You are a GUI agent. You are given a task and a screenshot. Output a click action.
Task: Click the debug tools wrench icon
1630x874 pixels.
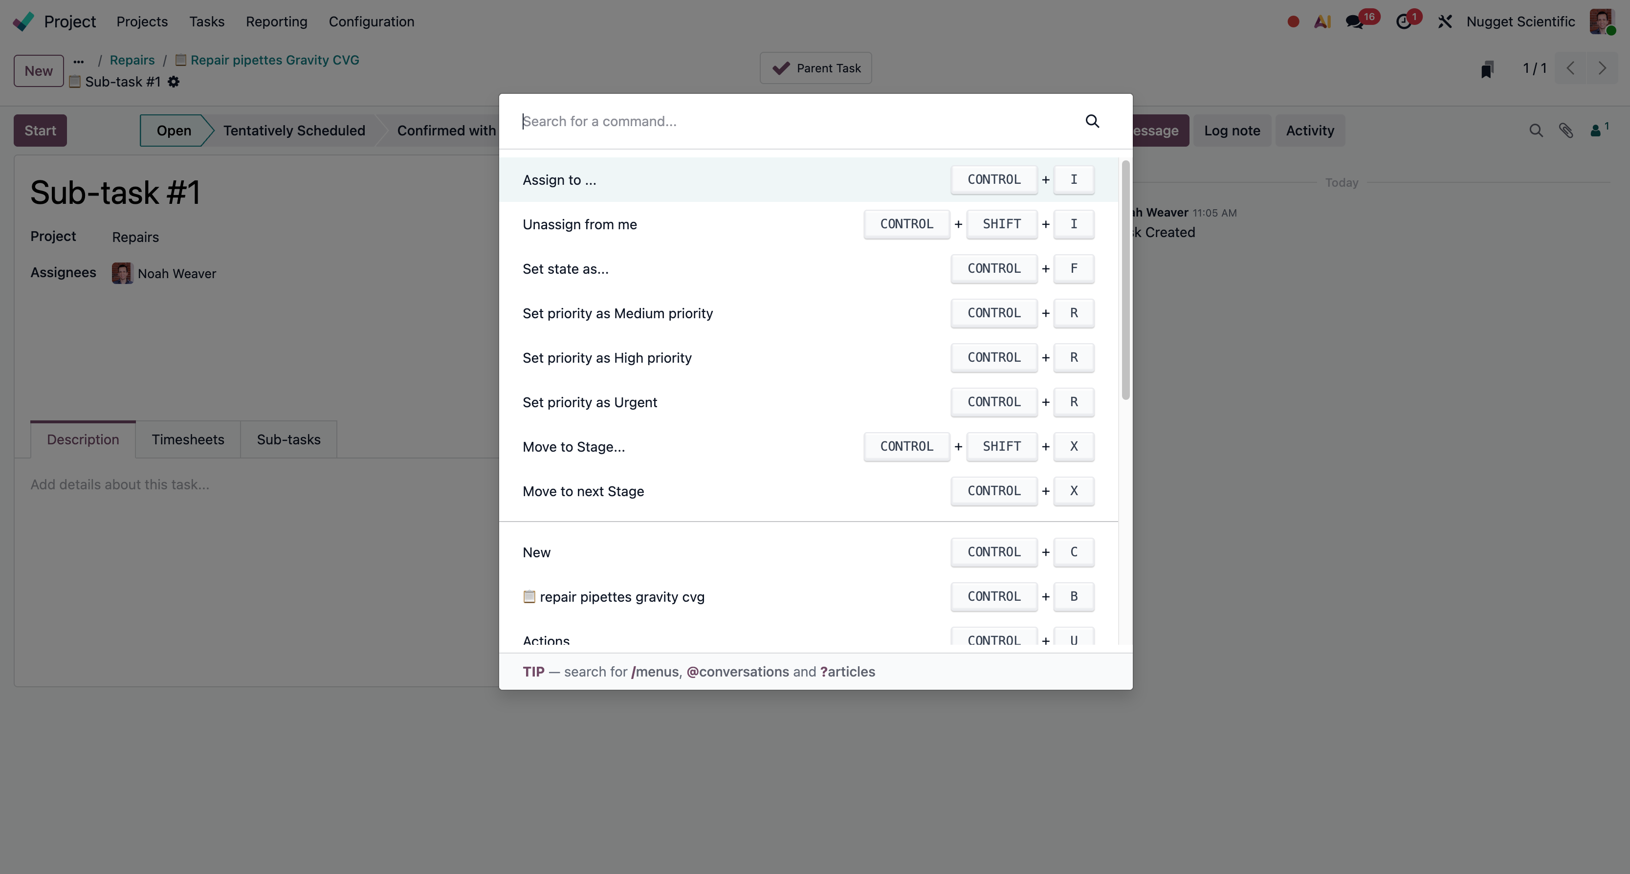click(1445, 22)
